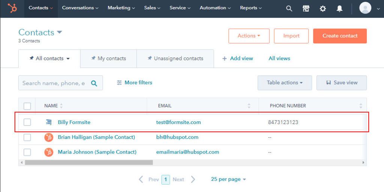
Task: Sort by the PHONE NUMBER column arrows
Action: point(361,106)
